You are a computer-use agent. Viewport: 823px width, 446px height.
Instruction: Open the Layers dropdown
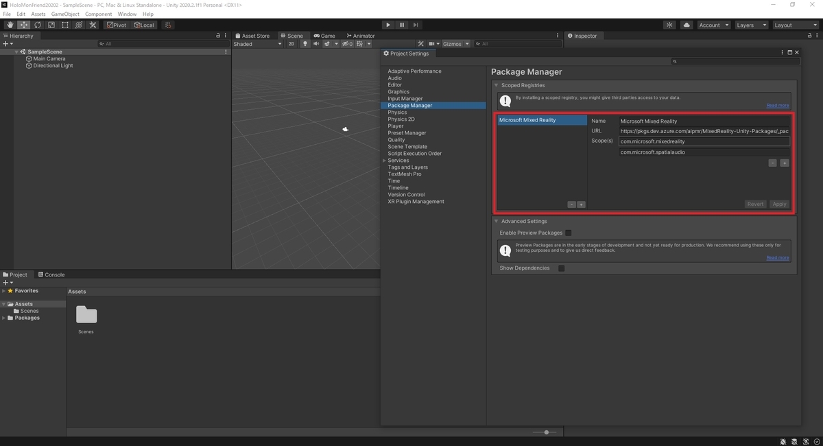751,25
